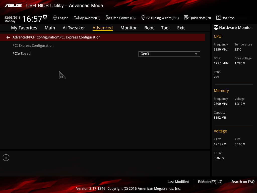Open the Ai Tweaker tab
This screenshot has width=257, height=193.
pyautogui.click(x=74, y=28)
